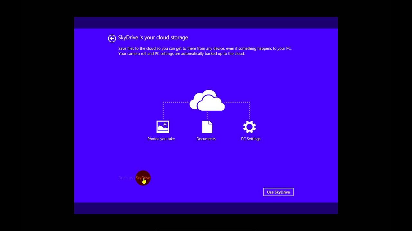Click the 'Your camera roll and PC settings' line

[x=182, y=54]
